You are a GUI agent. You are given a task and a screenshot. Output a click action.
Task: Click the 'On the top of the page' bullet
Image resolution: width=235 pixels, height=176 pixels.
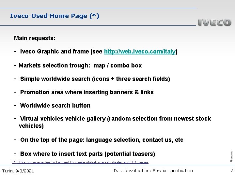102,140
